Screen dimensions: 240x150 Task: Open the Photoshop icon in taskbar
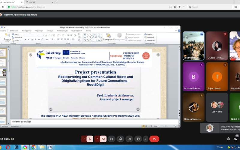click(x=16, y=147)
